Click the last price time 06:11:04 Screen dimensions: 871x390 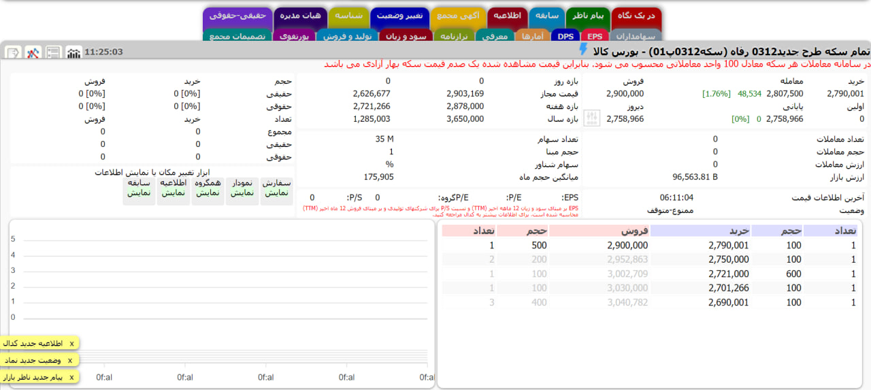[x=676, y=197]
